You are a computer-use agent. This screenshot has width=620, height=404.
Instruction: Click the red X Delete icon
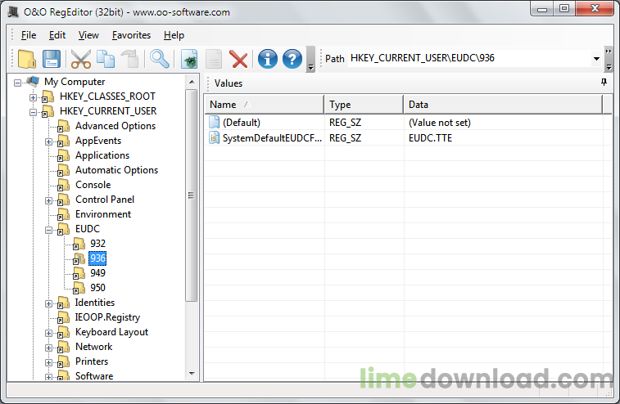(239, 60)
